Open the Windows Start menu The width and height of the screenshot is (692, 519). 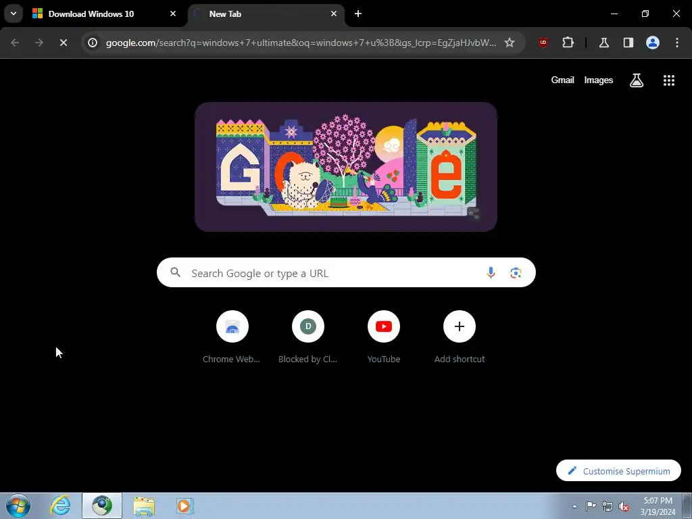18,505
